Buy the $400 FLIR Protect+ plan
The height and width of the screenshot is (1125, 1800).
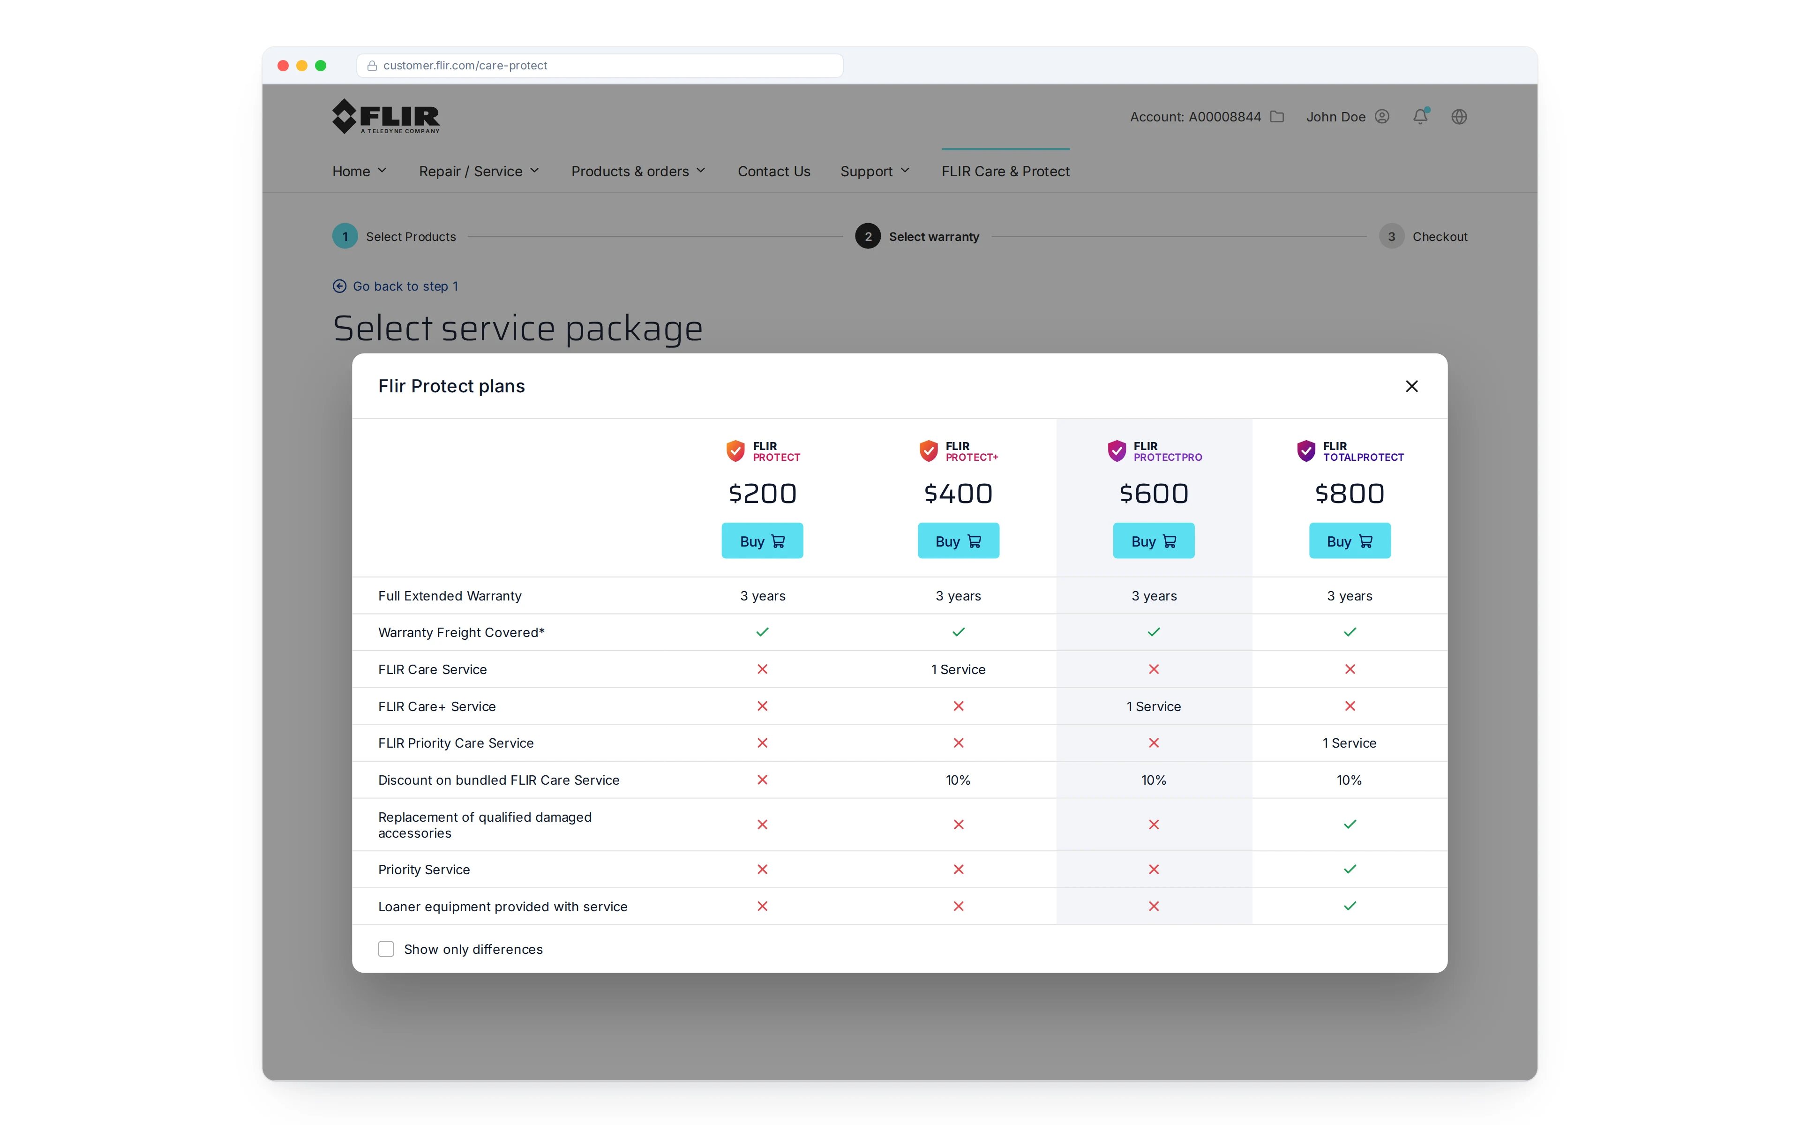click(958, 541)
